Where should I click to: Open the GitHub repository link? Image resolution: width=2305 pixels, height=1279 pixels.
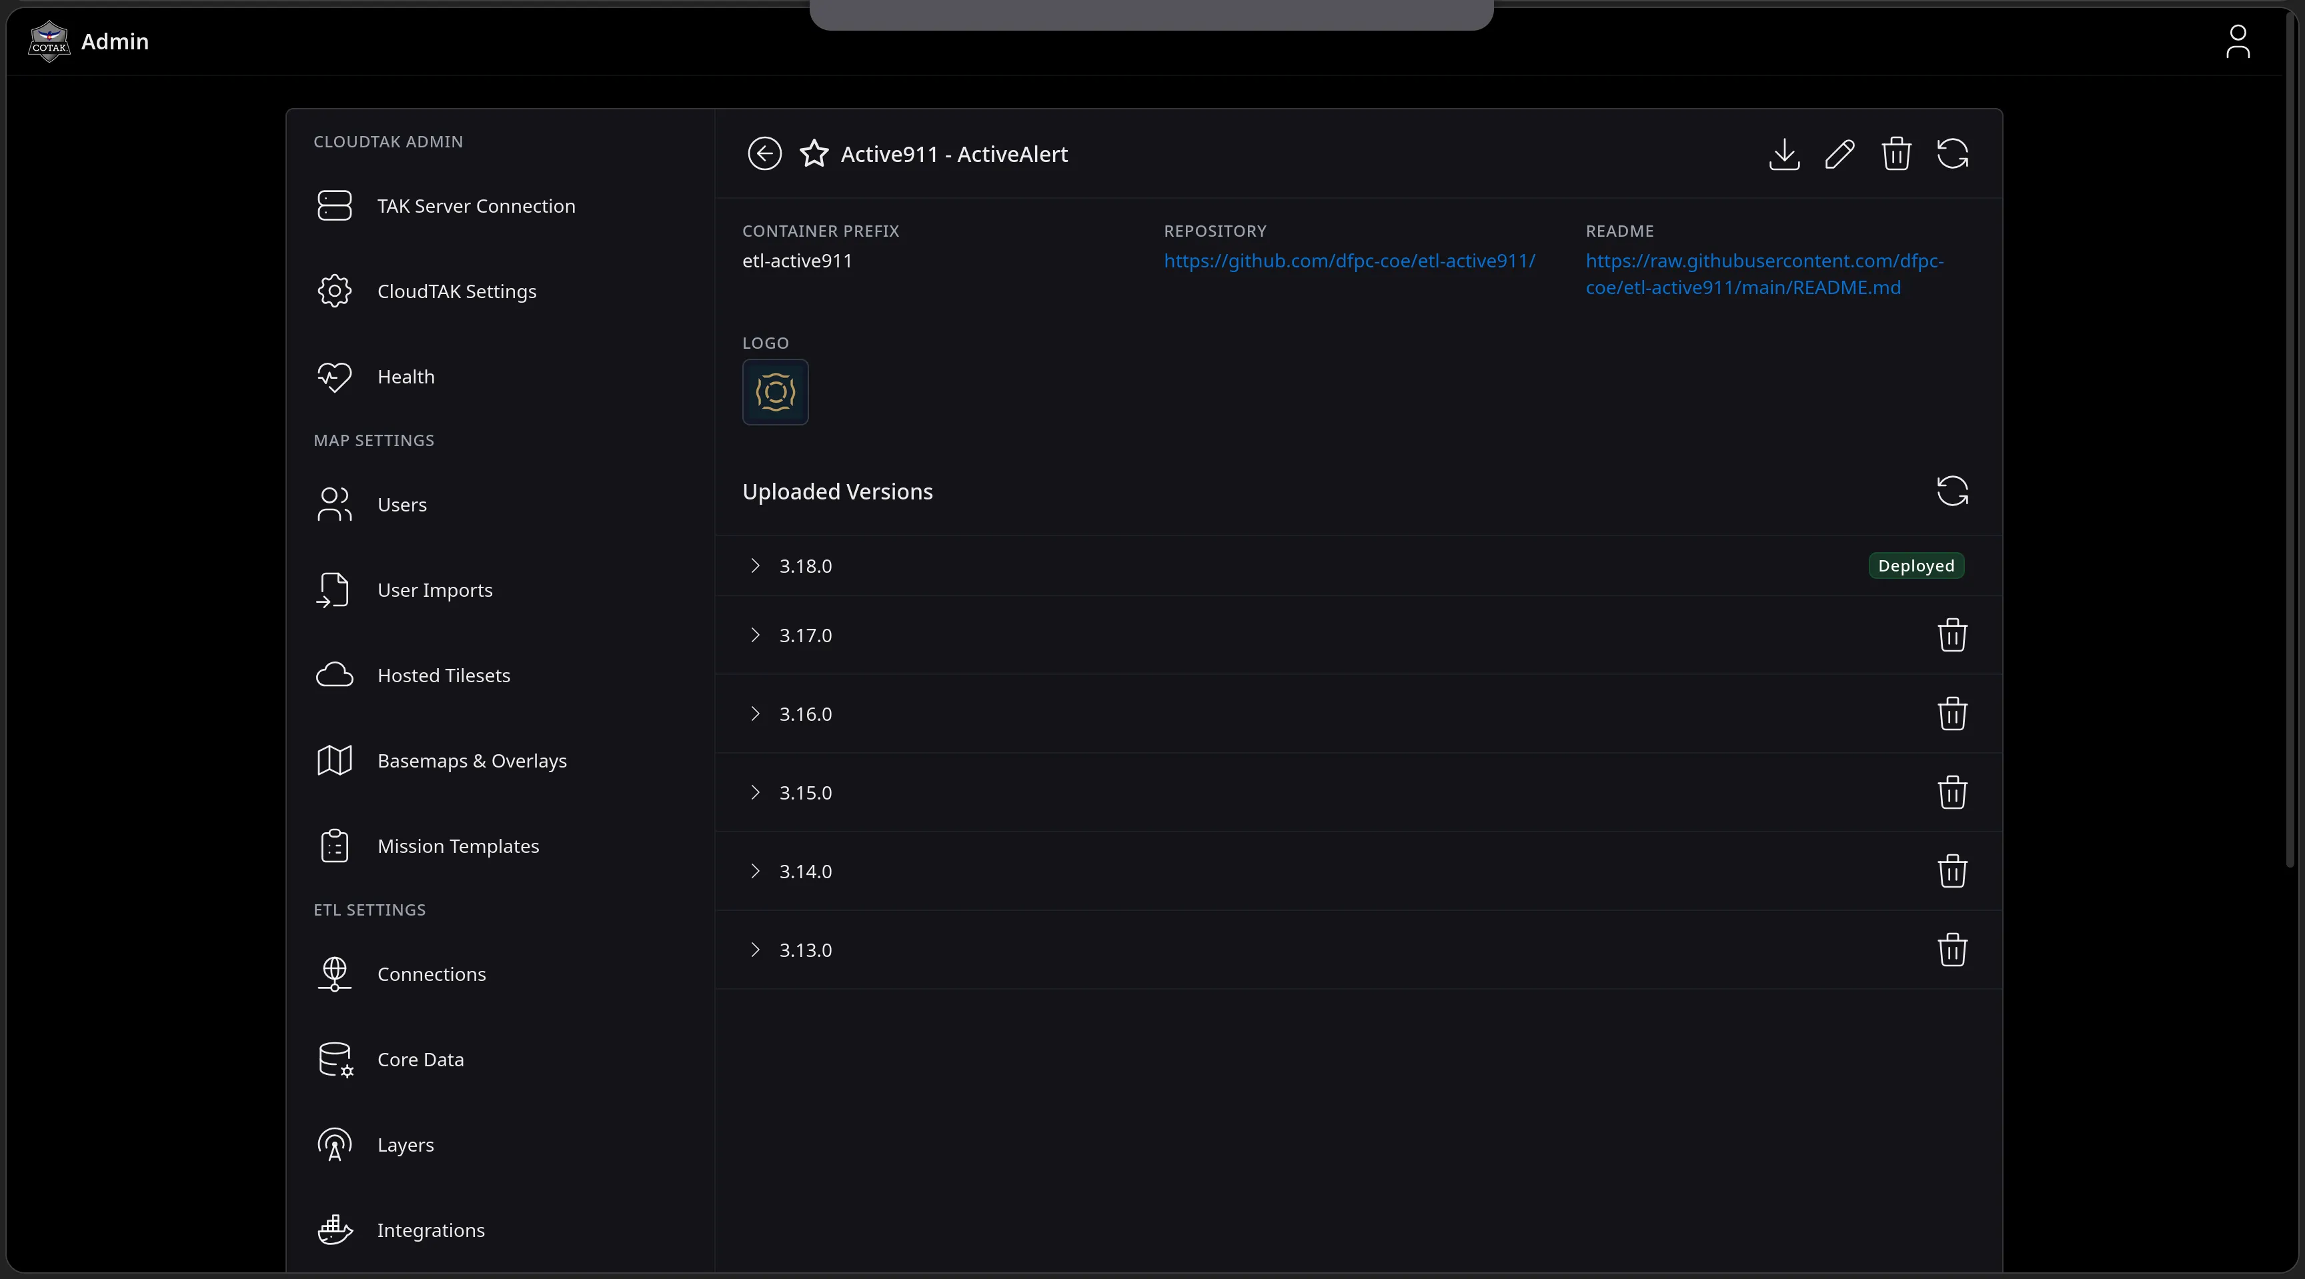(1349, 261)
